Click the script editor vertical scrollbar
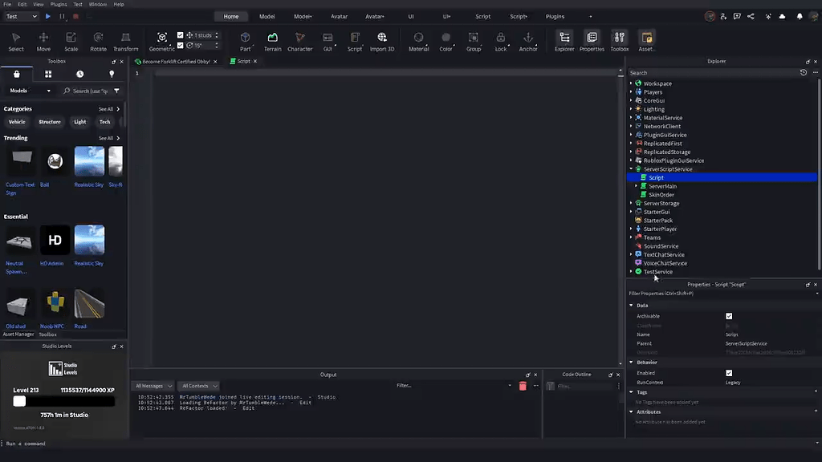This screenshot has height=462, width=822. 621,217
